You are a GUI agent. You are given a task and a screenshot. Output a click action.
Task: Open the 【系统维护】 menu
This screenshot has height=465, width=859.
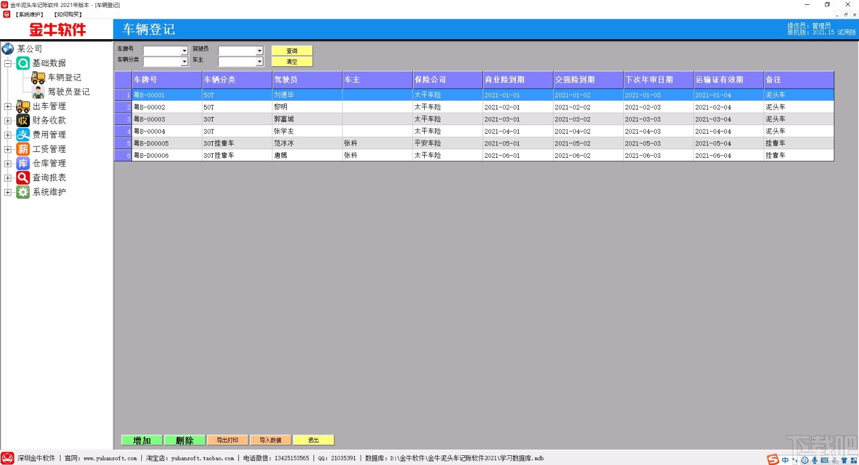point(30,14)
